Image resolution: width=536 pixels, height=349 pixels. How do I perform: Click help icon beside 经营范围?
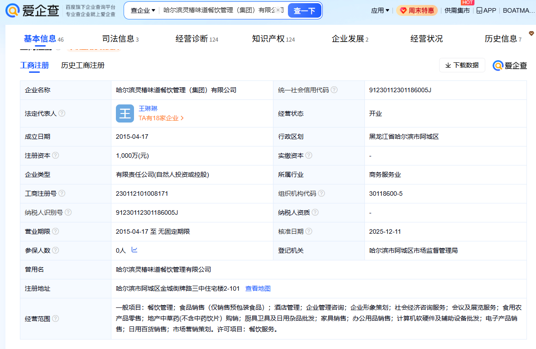click(x=56, y=318)
